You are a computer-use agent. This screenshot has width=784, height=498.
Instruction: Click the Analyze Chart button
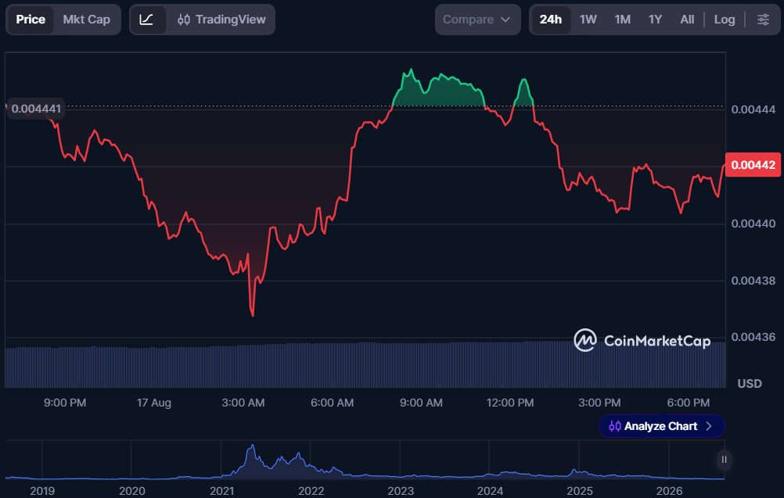coord(661,426)
